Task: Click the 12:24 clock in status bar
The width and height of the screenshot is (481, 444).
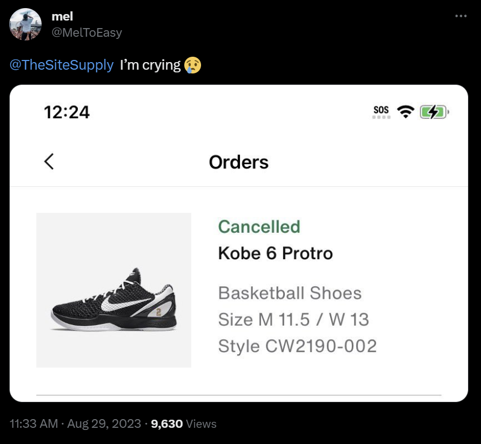Action: tap(67, 112)
